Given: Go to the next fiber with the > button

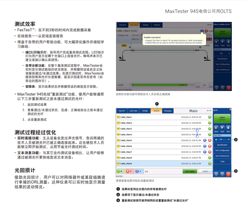Looking at the screenshot, I should pos(211,85).
